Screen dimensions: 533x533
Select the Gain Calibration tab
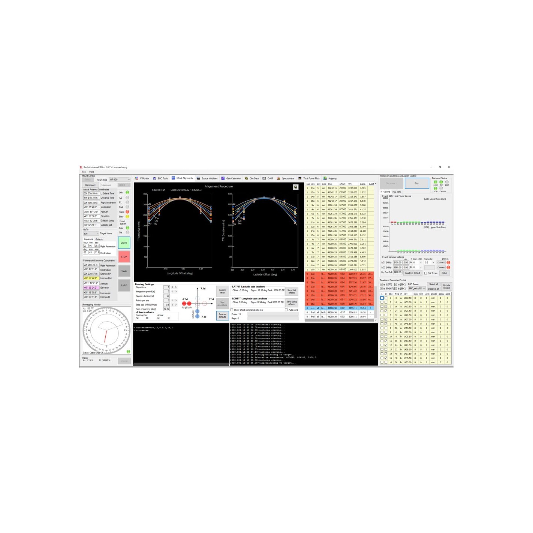point(231,178)
